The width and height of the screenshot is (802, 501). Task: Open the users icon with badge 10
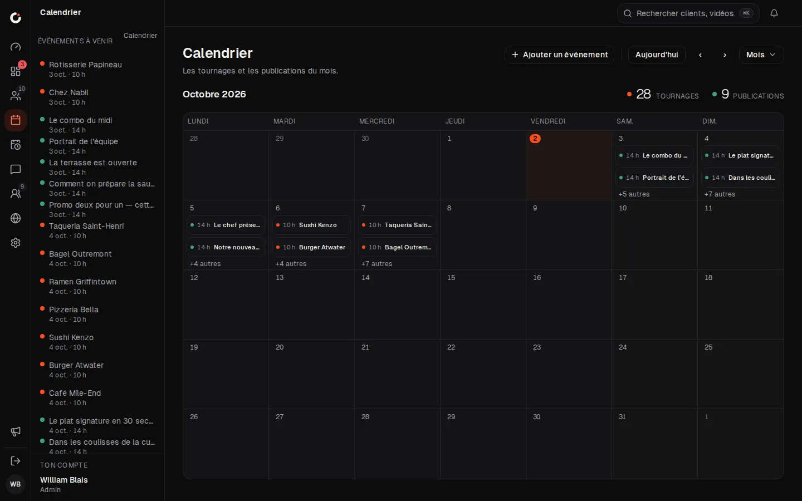(16, 96)
